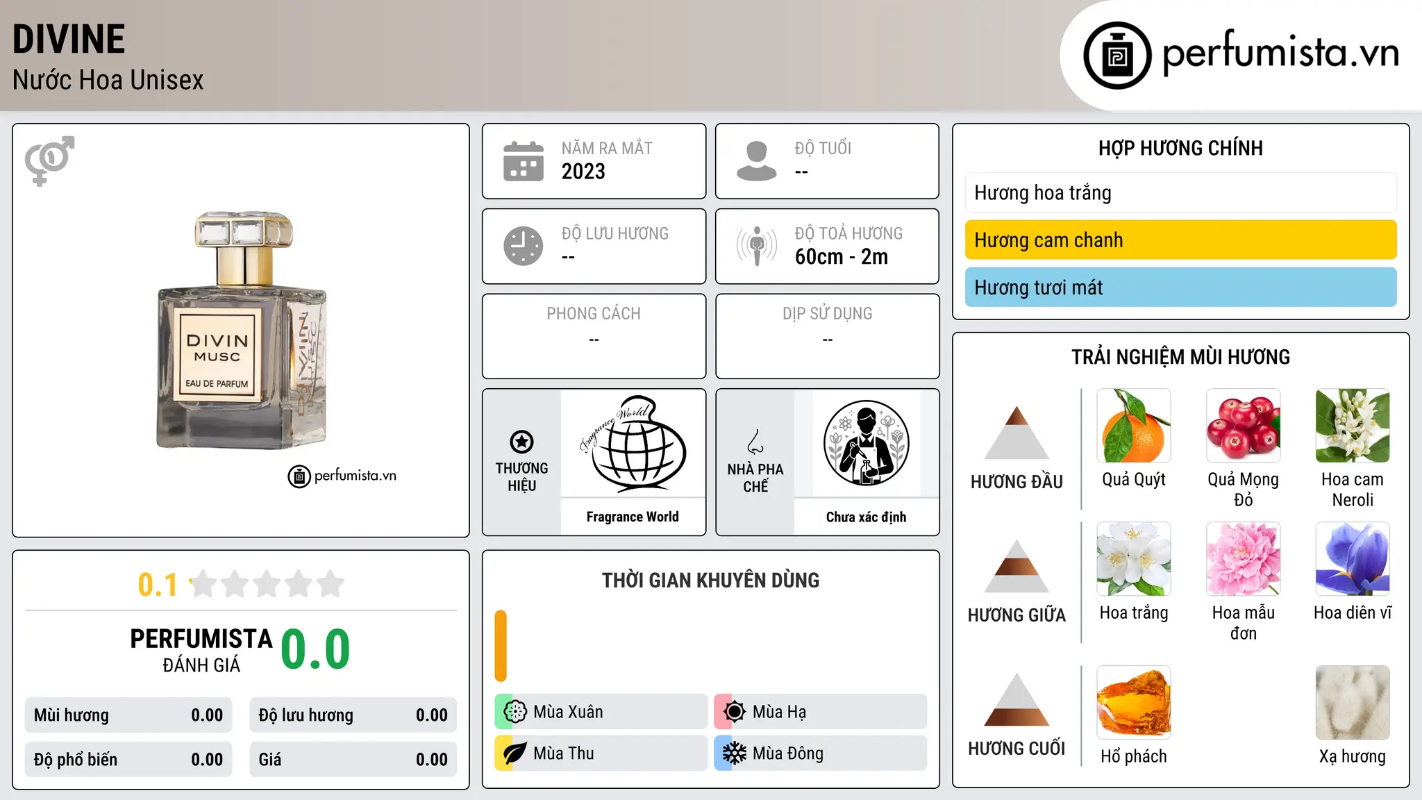The height and width of the screenshot is (800, 1422).
Task: Select the Mùa Xuân season button
Action: pos(601,712)
